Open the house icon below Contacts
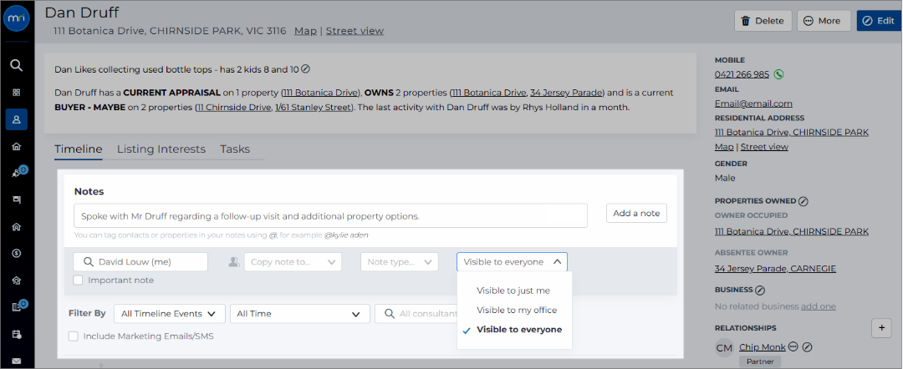 pos(17,147)
